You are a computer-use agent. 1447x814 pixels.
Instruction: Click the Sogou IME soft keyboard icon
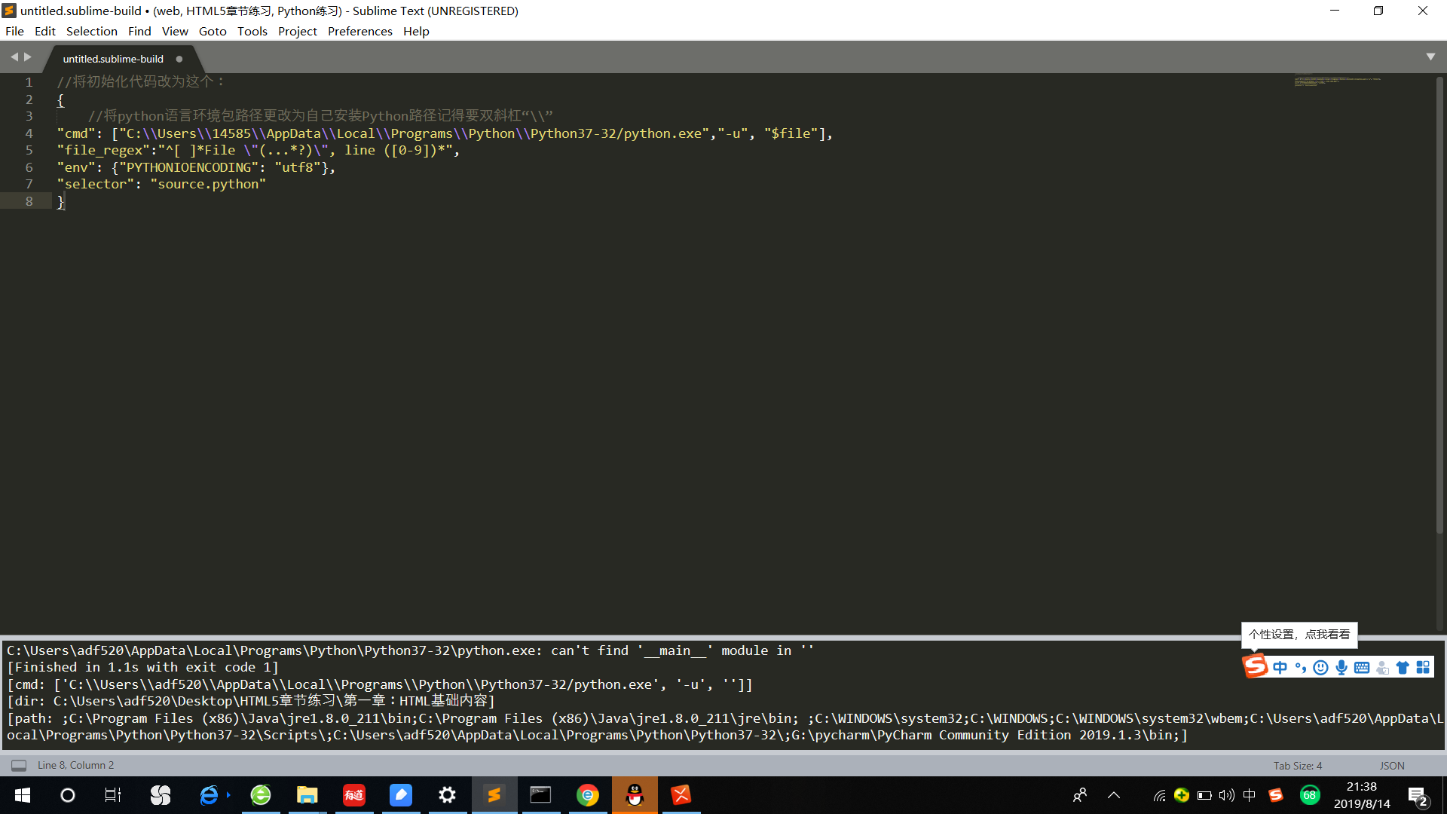click(1362, 668)
